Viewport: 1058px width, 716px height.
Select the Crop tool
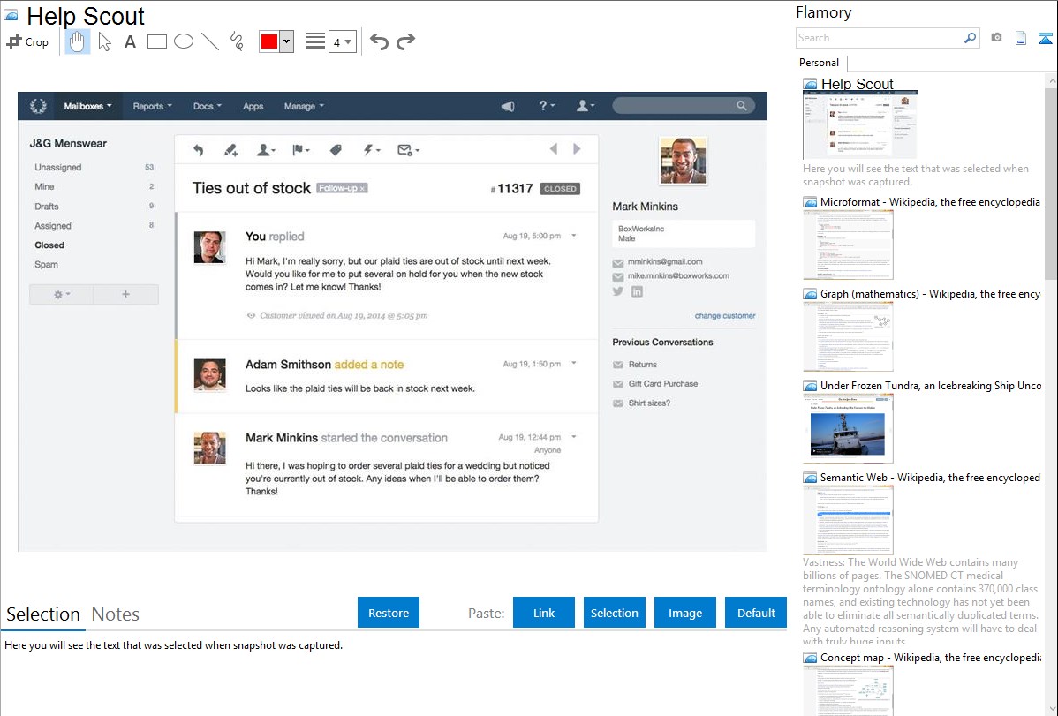tap(27, 41)
